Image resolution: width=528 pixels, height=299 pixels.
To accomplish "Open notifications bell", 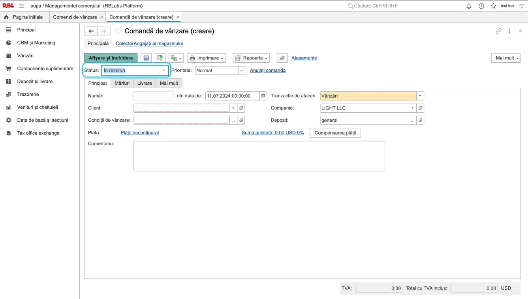I will (x=469, y=6).
